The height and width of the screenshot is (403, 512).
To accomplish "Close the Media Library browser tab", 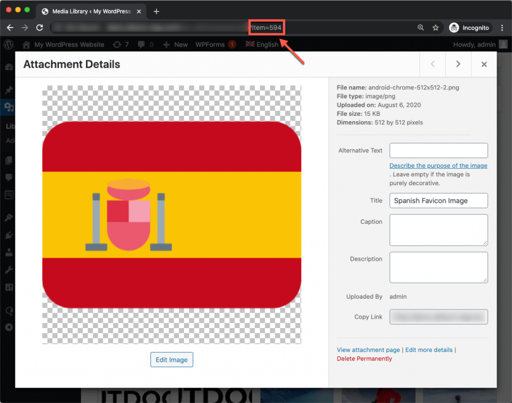I will tap(139, 11).
